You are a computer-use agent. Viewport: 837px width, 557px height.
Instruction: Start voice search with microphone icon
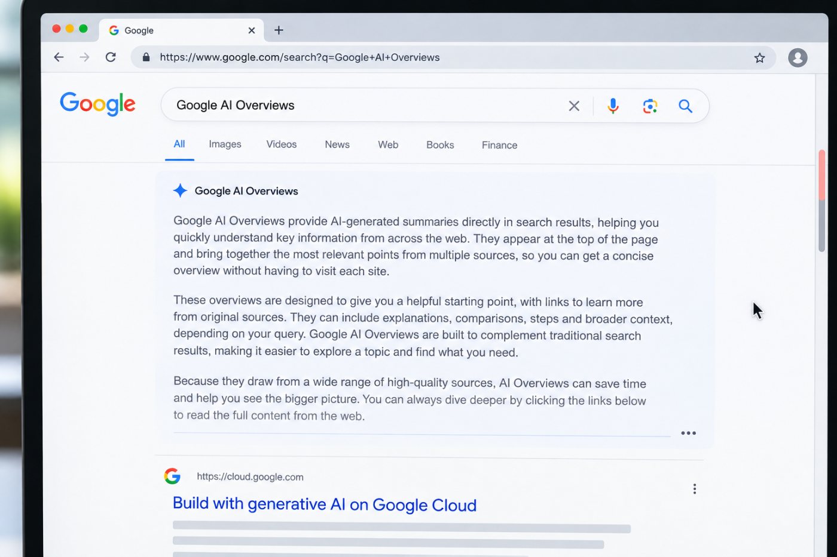coord(613,106)
